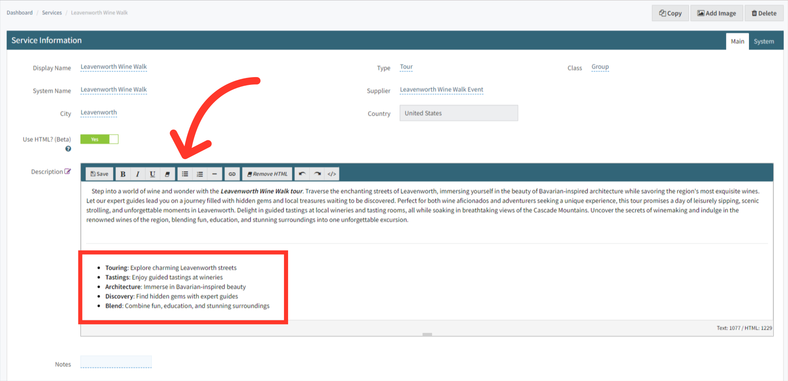Click the 'Discovery' bullet line
The image size is (788, 381).
(172, 296)
